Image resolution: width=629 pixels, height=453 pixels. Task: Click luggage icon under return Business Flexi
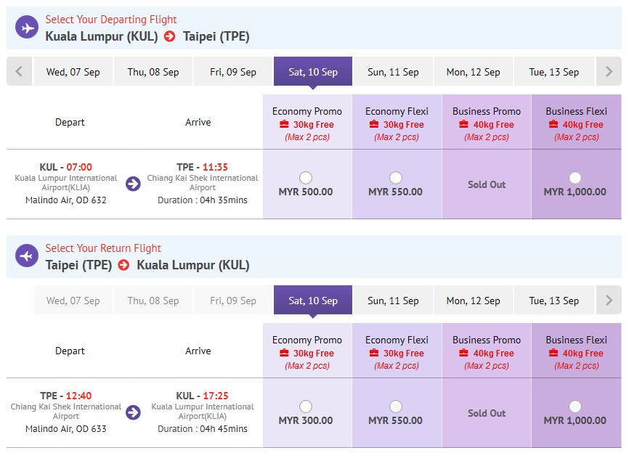[553, 353]
